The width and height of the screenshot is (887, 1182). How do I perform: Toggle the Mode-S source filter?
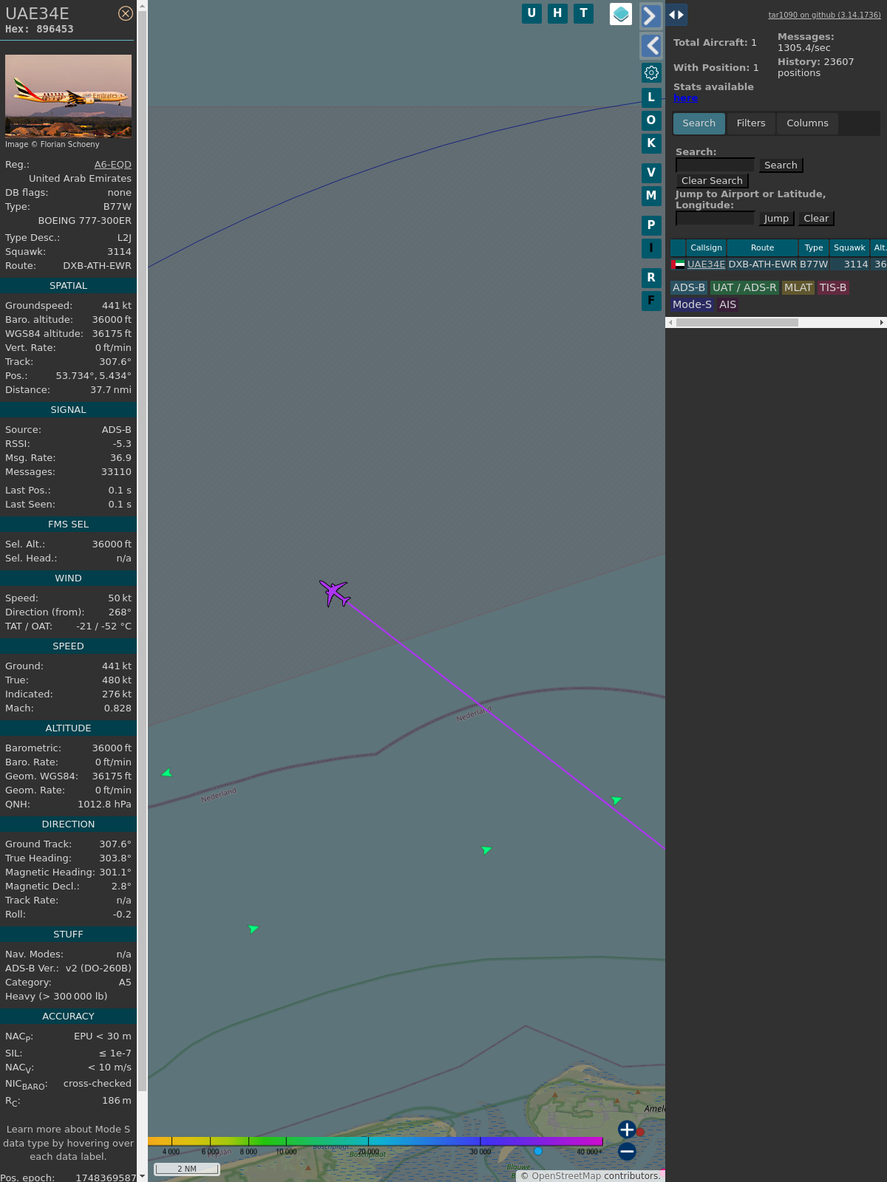click(692, 305)
